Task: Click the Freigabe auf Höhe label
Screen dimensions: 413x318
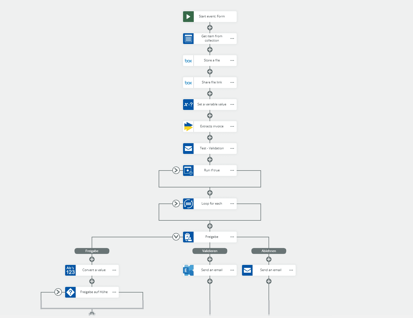Action: click(x=94, y=292)
